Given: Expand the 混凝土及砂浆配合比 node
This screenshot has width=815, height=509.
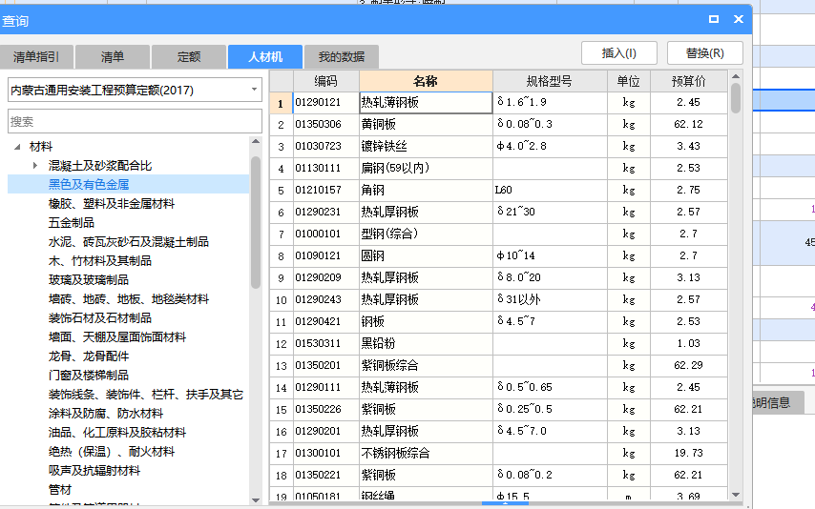Looking at the screenshot, I should click(x=34, y=166).
